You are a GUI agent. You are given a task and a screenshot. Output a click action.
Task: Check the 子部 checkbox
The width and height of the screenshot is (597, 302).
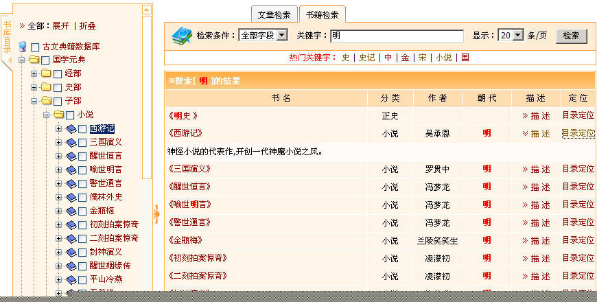[58, 102]
